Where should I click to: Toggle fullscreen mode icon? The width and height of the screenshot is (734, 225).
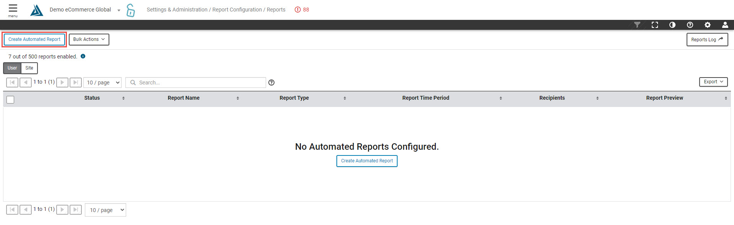(x=655, y=25)
